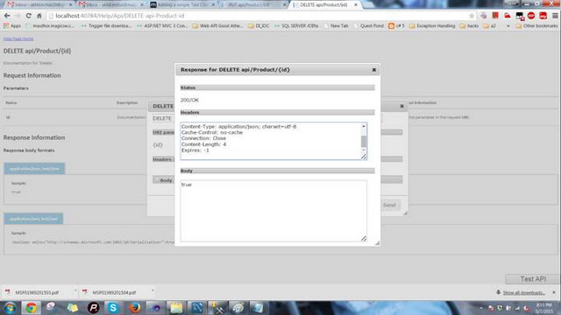561x315 pixels.
Task: Launch Firefox from the taskbar
Action: pyautogui.click(x=134, y=307)
